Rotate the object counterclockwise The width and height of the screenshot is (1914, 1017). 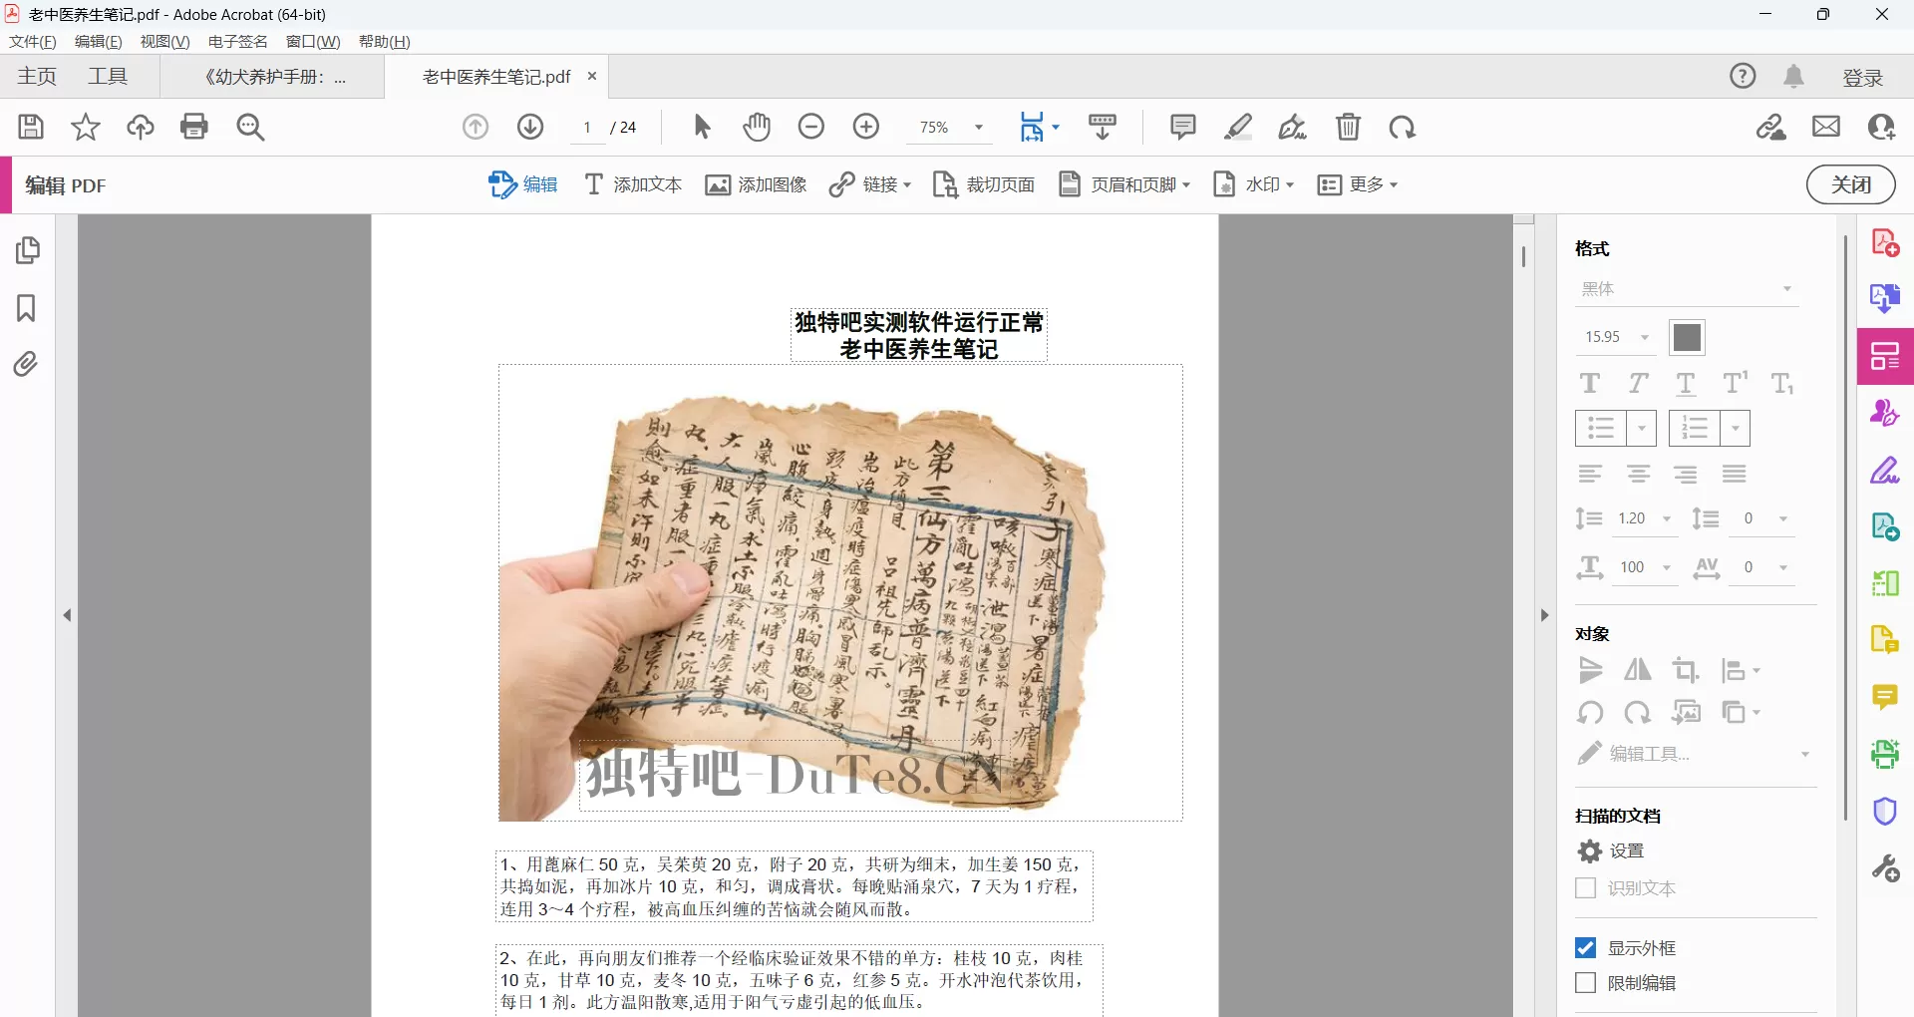point(1590,712)
